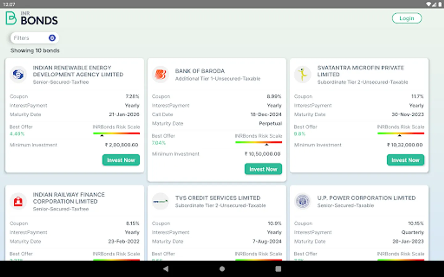Select minimum investment ₹ 10,50,000.00
Screen dimensions: 444x277
262,154
